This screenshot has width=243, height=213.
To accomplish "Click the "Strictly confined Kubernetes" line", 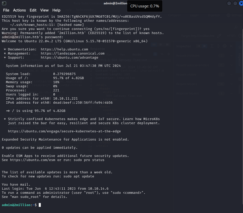I will click(82, 119).
